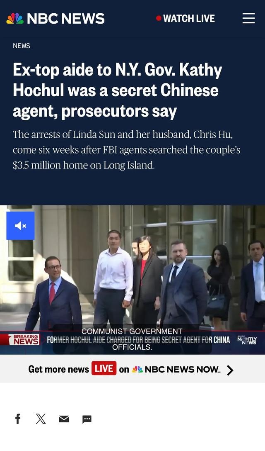Click the NBC NEWS wordmark

click(x=65, y=19)
